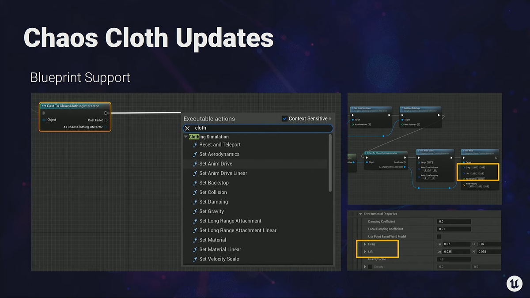Click the Drag pin on Set Wind node
This screenshot has height=298, width=530.
(x=464, y=168)
